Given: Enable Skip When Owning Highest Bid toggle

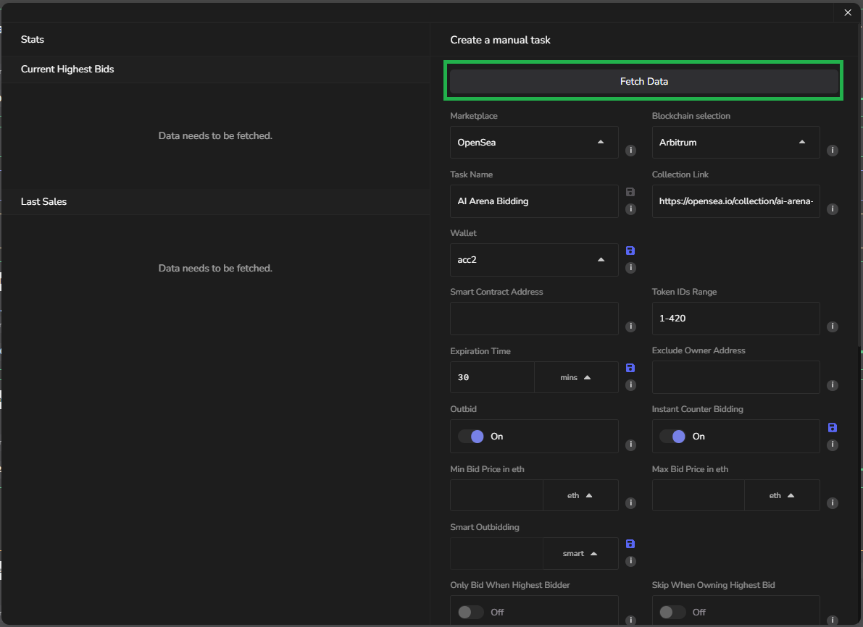Looking at the screenshot, I should coord(672,613).
